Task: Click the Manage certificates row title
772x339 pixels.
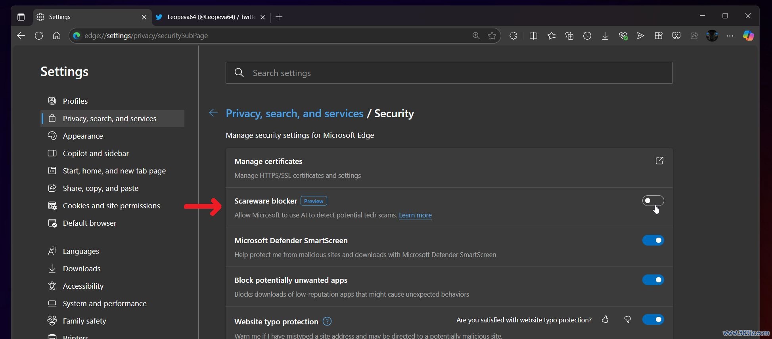Action: point(268,161)
